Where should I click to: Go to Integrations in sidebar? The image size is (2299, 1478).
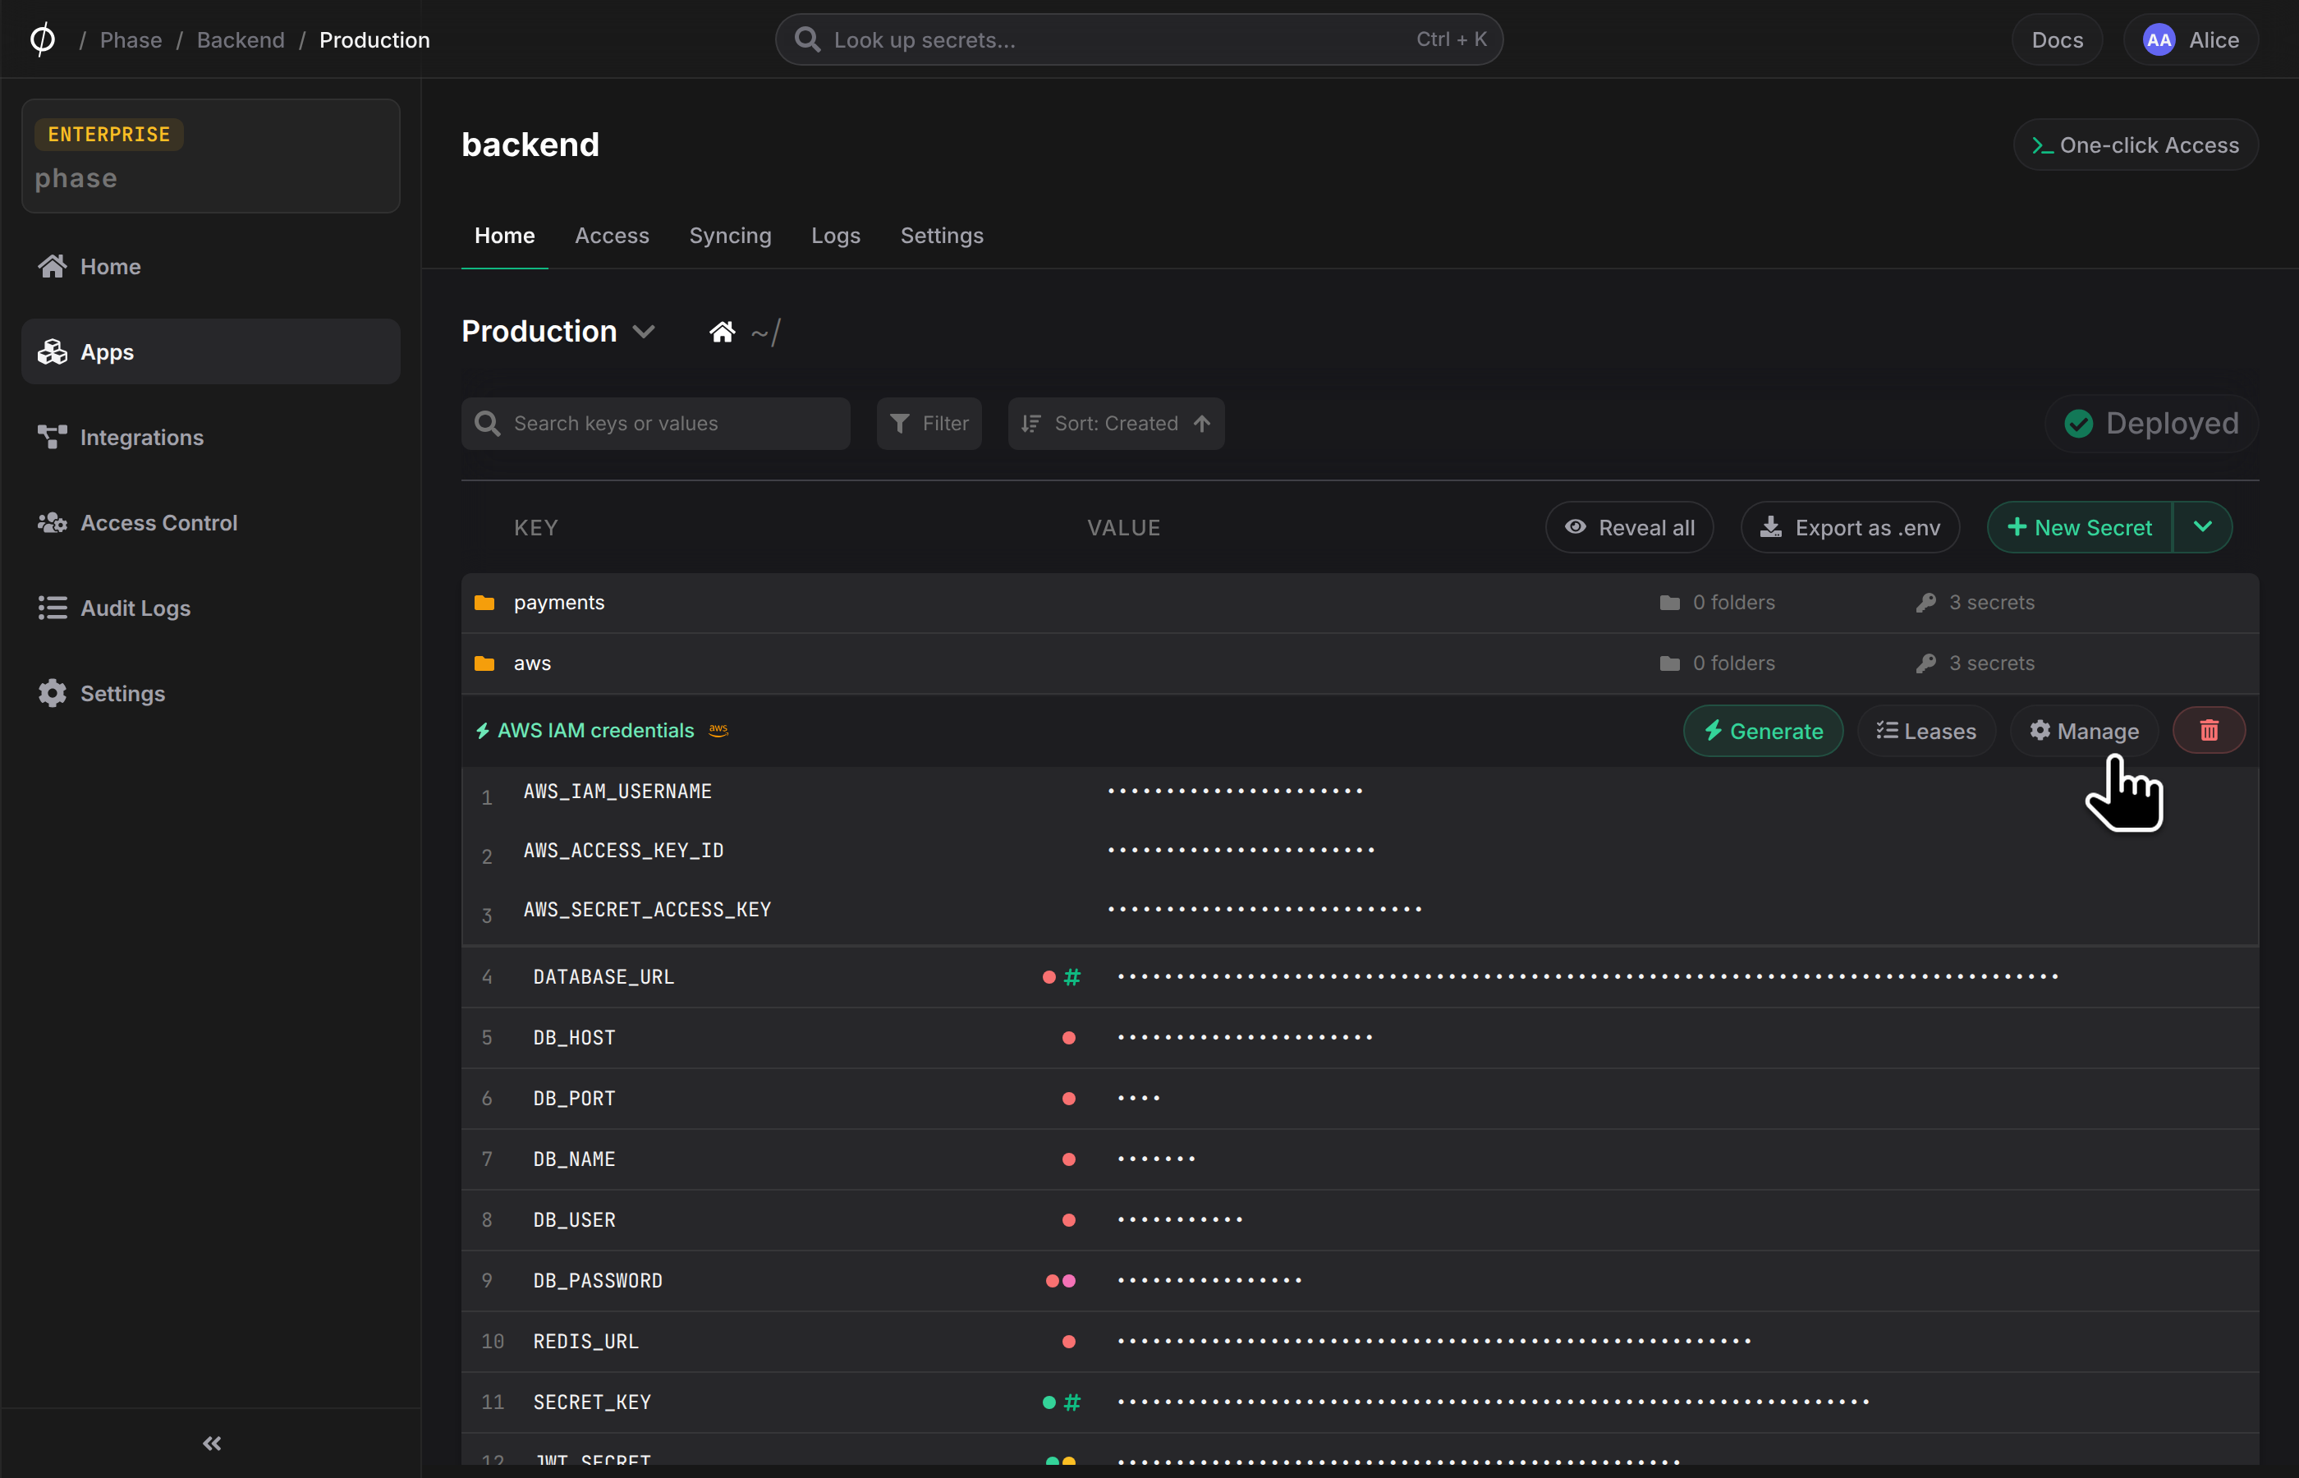click(x=210, y=437)
